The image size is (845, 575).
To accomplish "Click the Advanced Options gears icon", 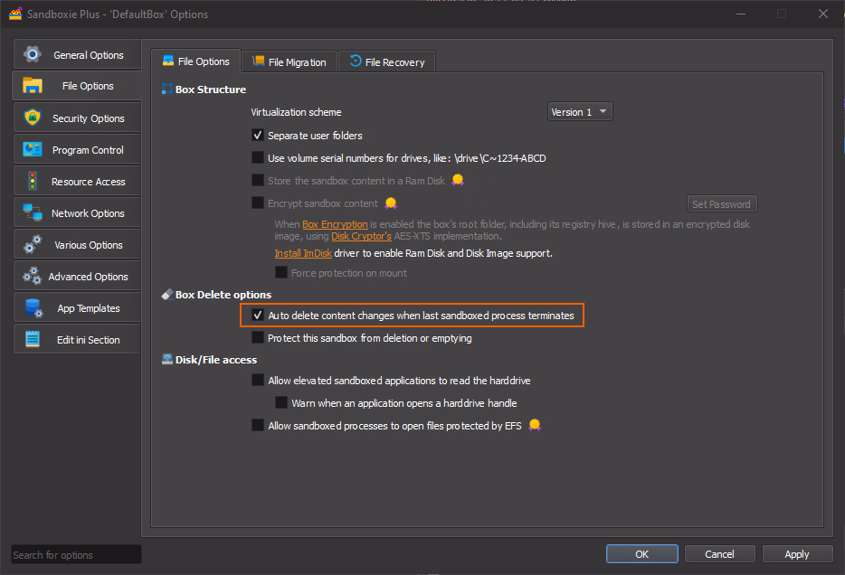I will (x=33, y=277).
